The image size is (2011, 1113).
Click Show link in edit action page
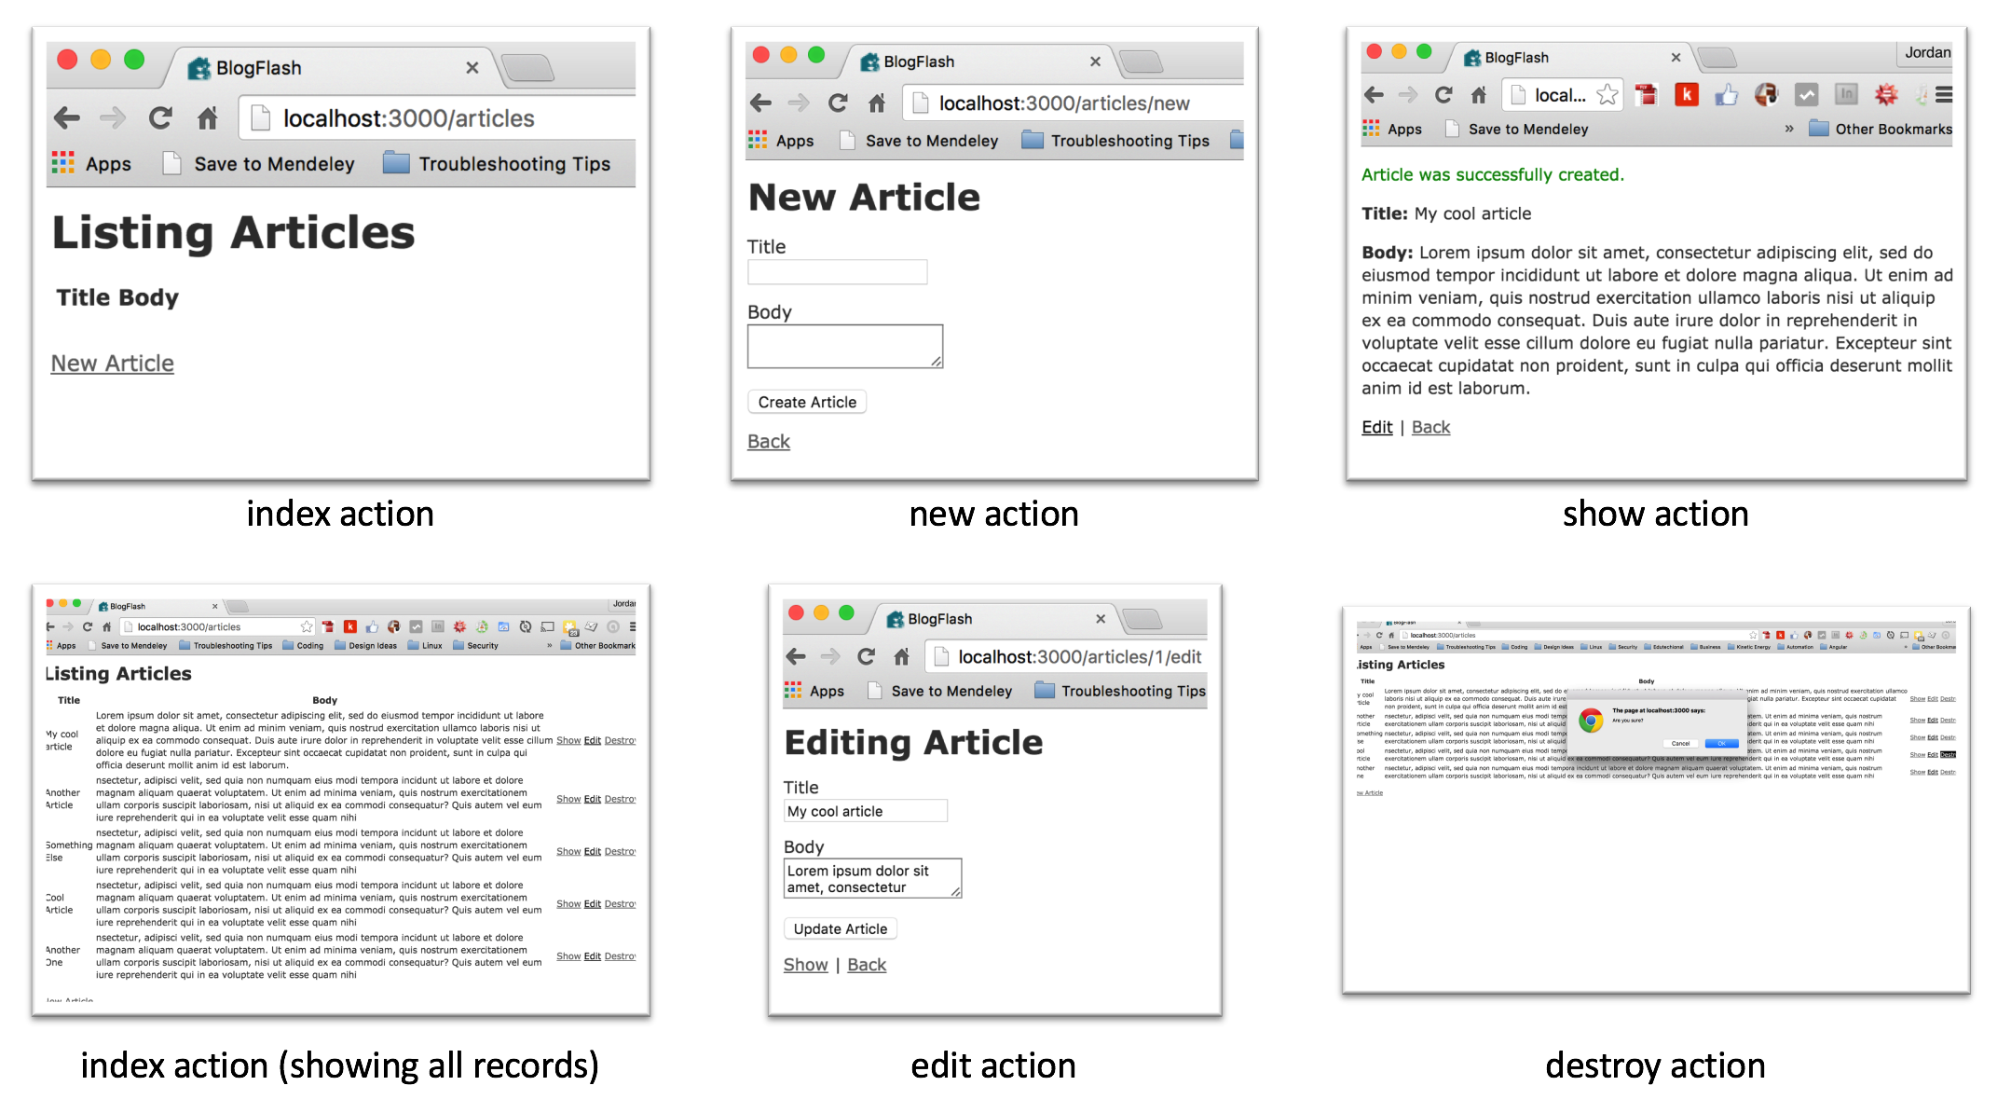coord(806,965)
